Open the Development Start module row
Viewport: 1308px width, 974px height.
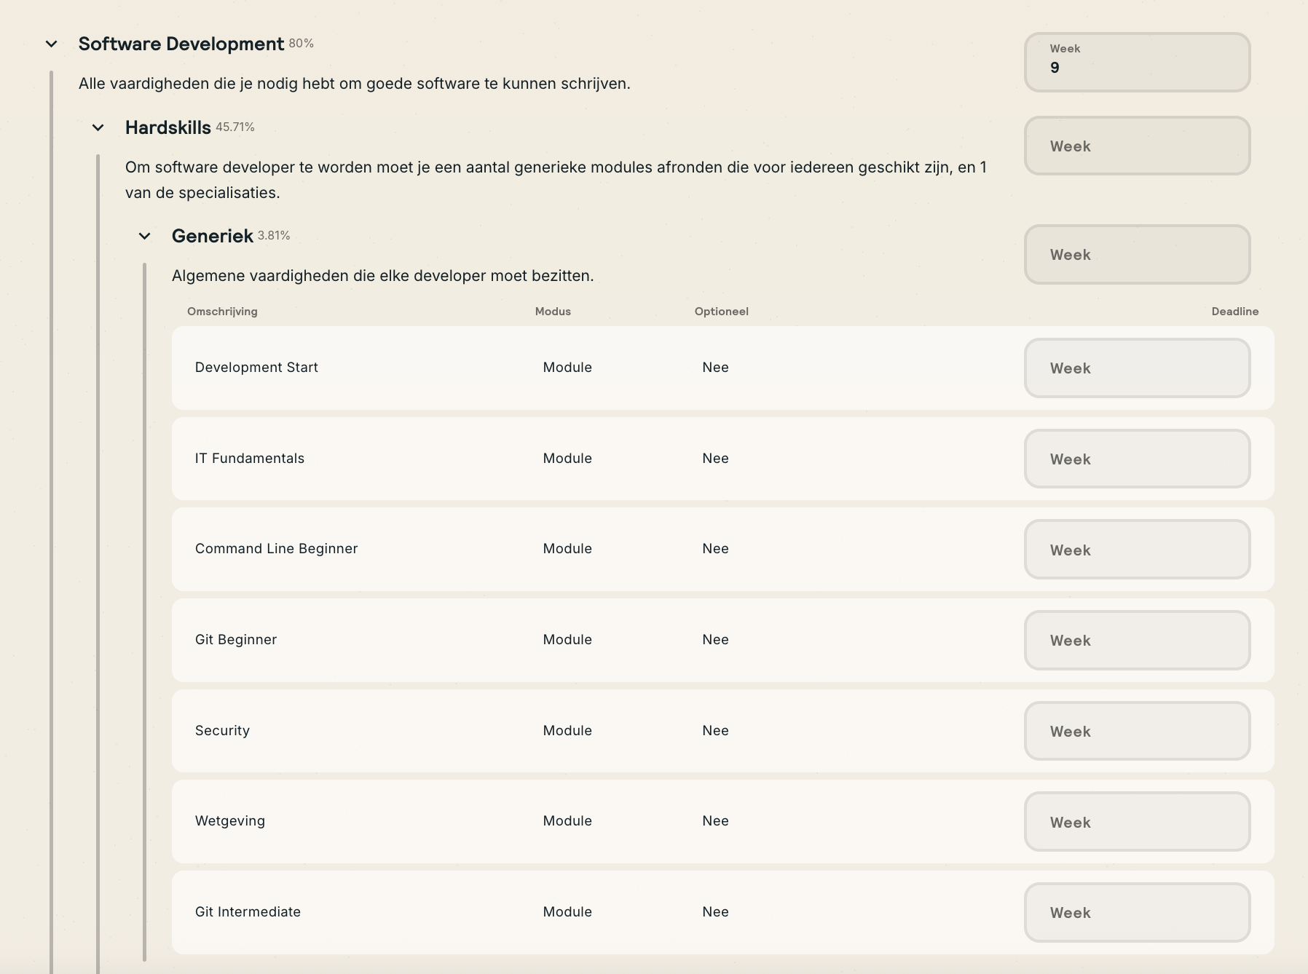pyautogui.click(x=256, y=368)
